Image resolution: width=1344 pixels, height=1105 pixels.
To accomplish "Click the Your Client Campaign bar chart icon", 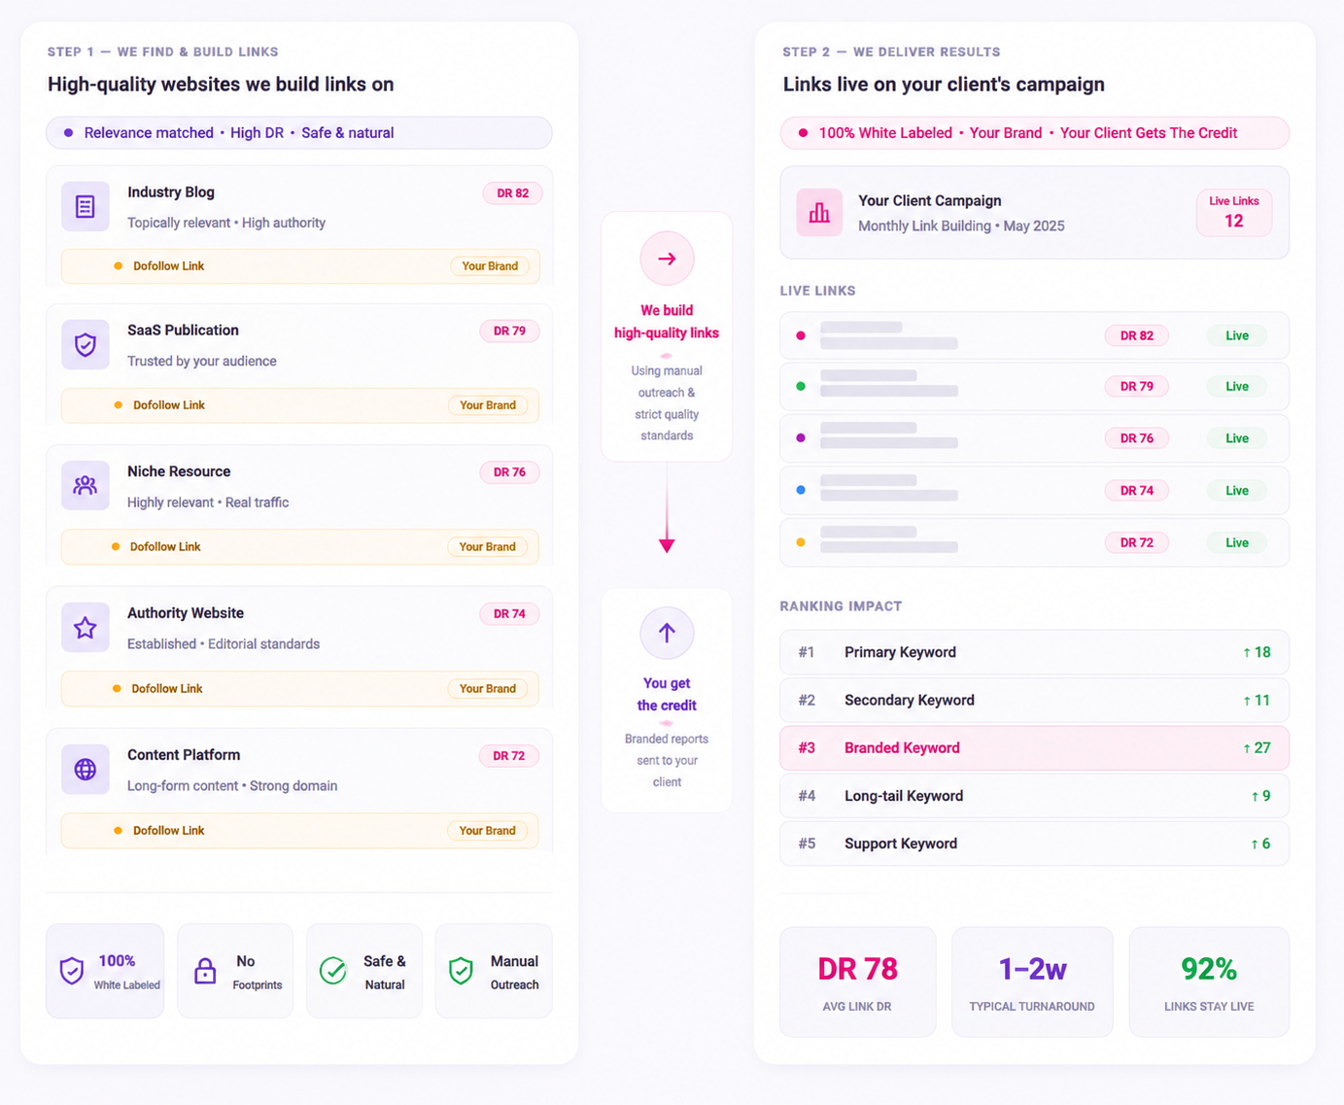I will 819,212.
